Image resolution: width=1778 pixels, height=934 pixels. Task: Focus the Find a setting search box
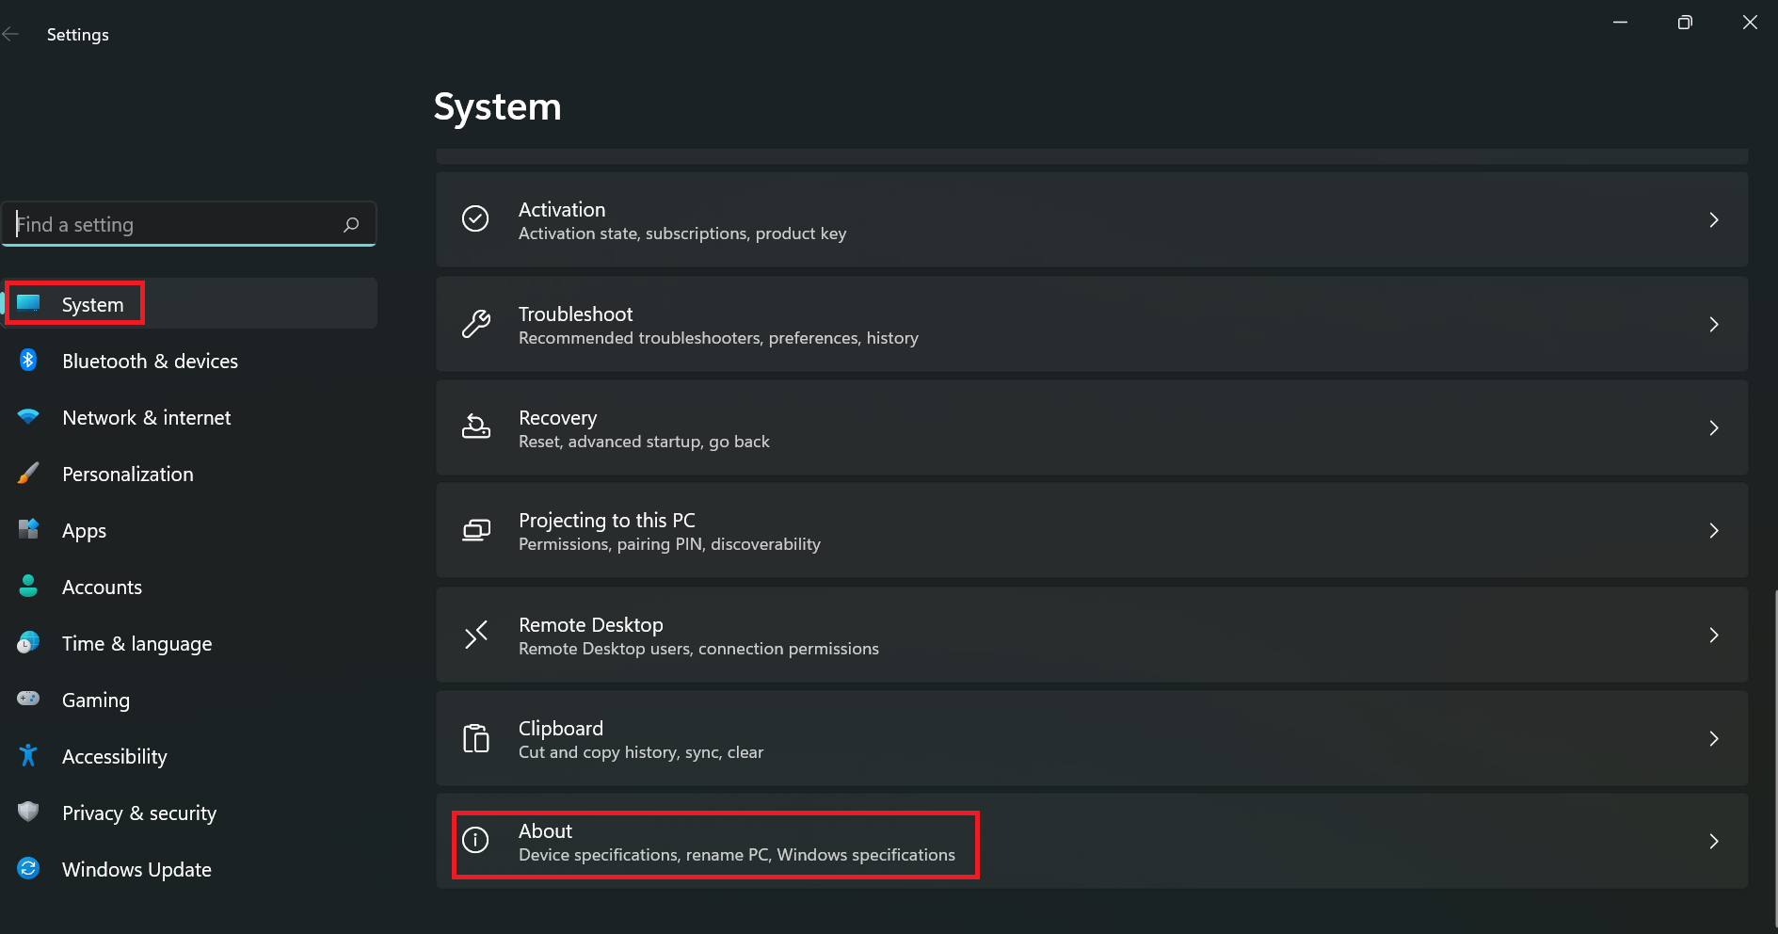point(189,224)
